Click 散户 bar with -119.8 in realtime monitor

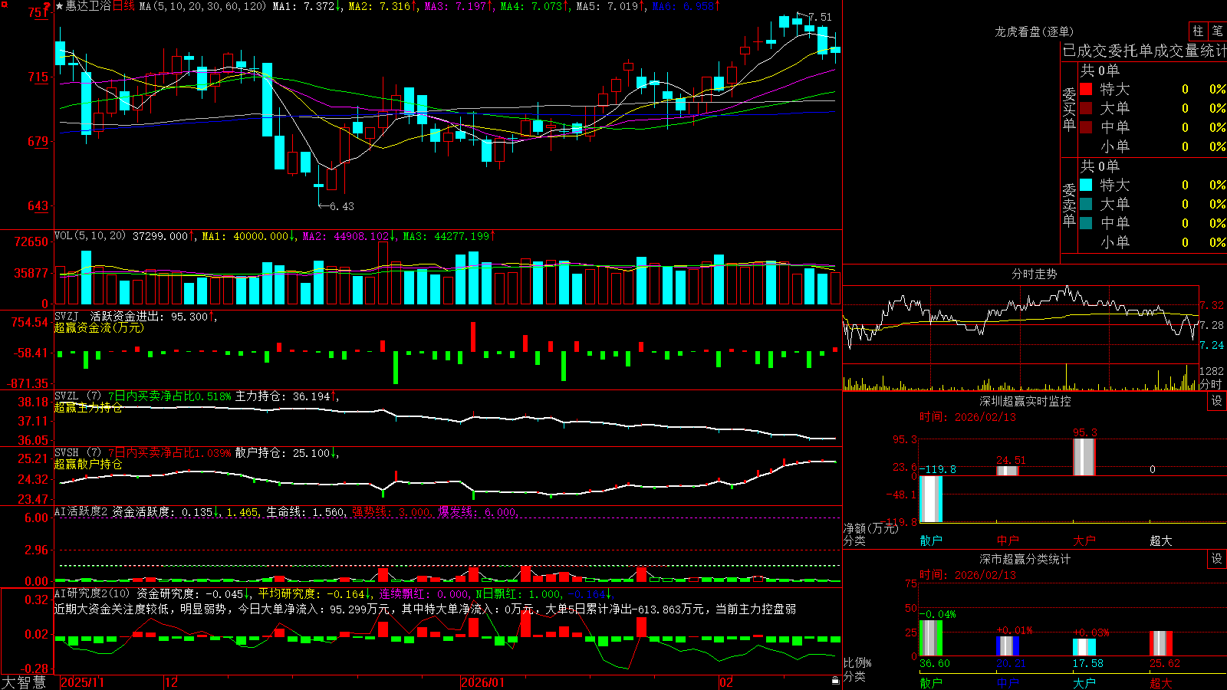coord(930,499)
